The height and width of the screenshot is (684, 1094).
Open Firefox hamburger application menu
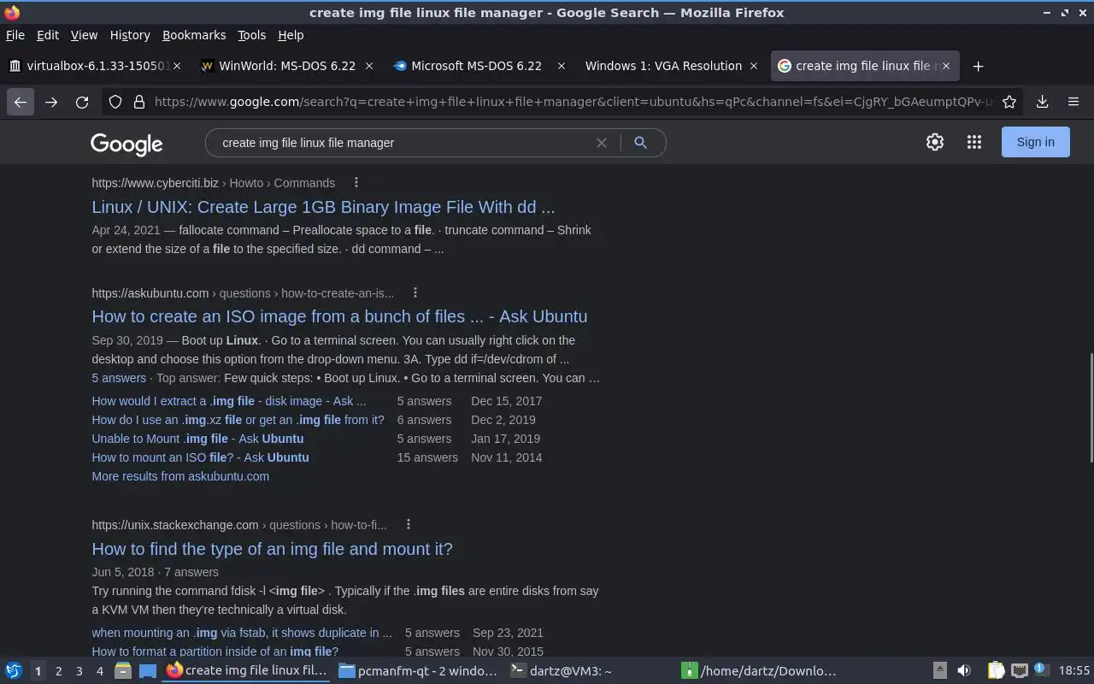click(1073, 102)
